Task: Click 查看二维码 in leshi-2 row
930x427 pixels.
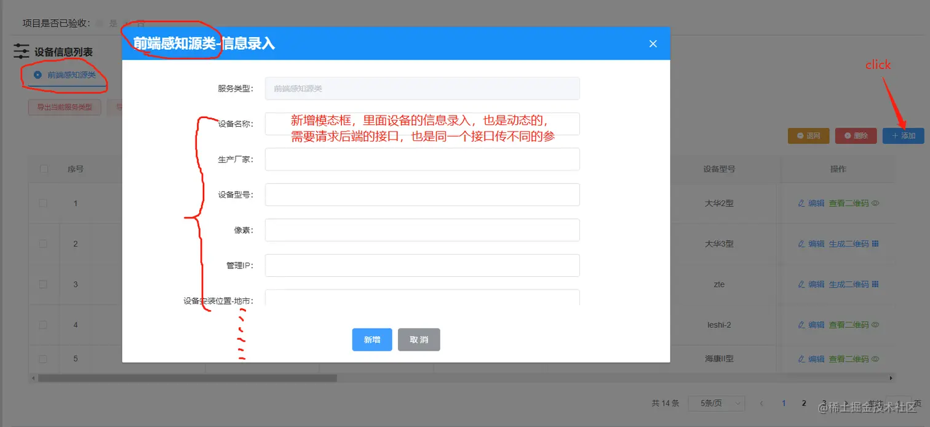Action: click(849, 325)
